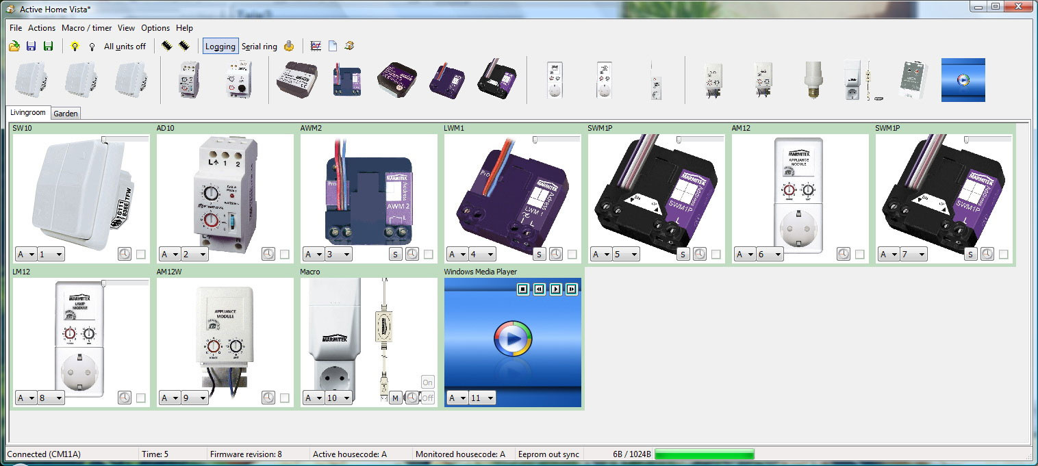
Task: Pick the black micro-module in the device palette
Action: click(x=498, y=79)
